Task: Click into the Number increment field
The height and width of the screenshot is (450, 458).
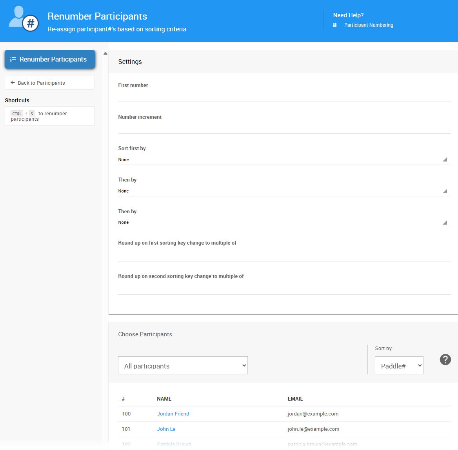Action: pyautogui.click(x=284, y=127)
